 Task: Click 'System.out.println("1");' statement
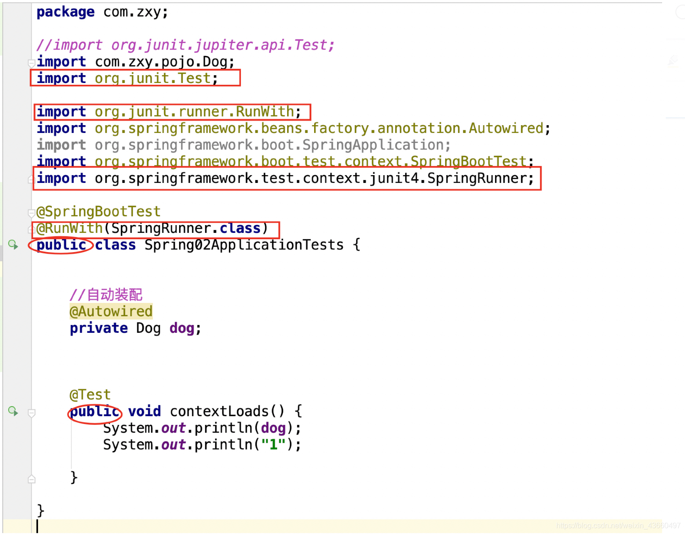click(202, 445)
